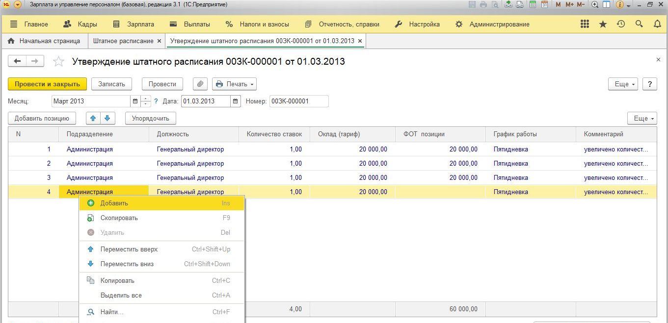Mark document as favorite with star
668x323 pixels.
58,62
